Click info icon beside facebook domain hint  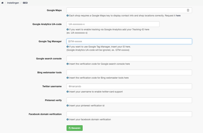tap(68, 119)
